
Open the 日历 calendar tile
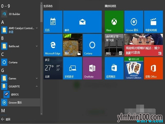(x=53, y=22)
